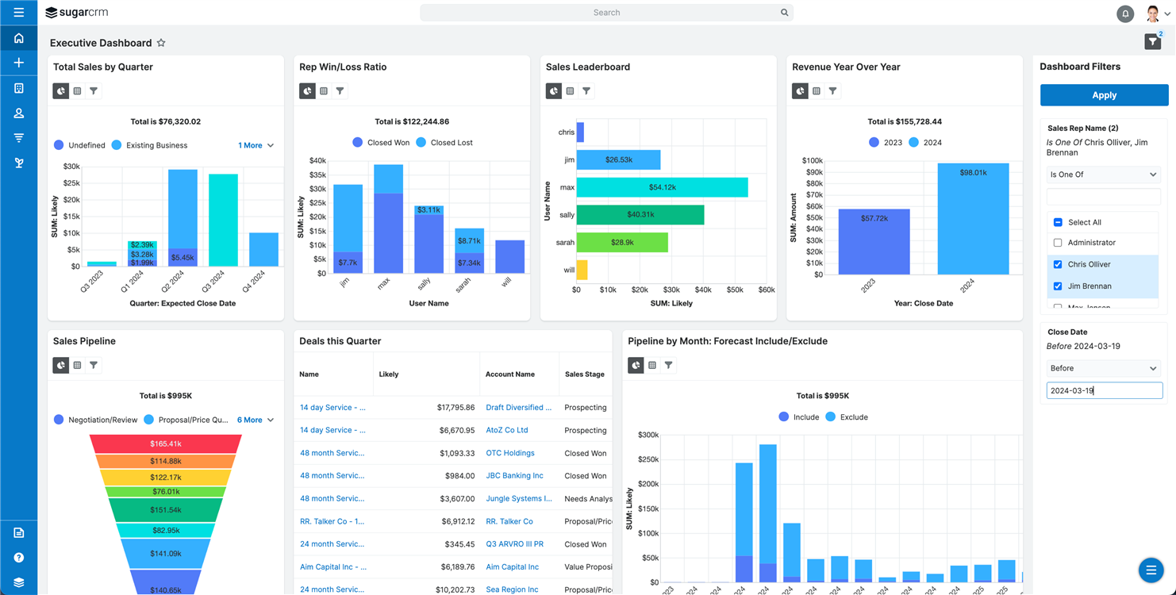Switch Sales Leaderboard to table view
Viewport: 1176px width, 595px height.
(x=570, y=91)
